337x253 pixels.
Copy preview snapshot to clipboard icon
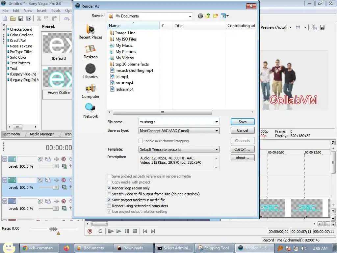(x=314, y=27)
